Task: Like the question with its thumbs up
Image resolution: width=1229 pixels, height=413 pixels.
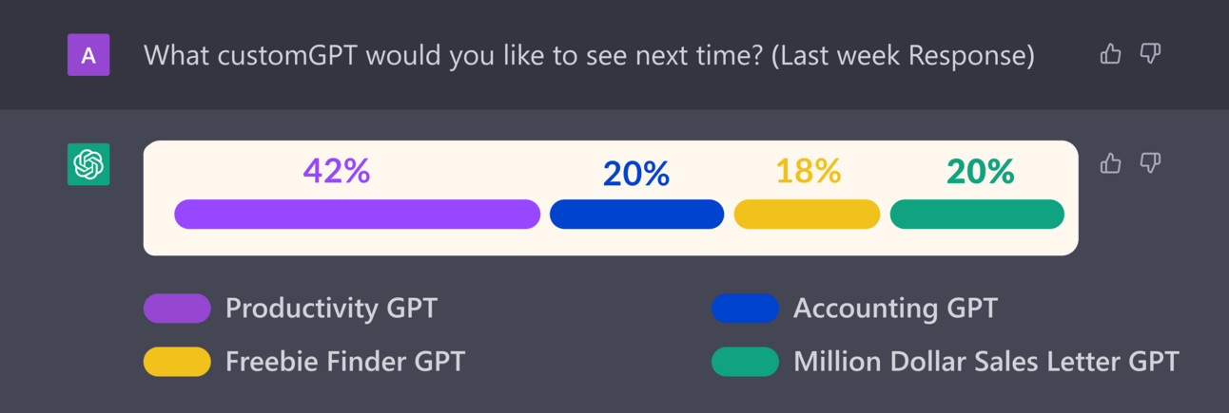Action: pyautogui.click(x=1110, y=54)
